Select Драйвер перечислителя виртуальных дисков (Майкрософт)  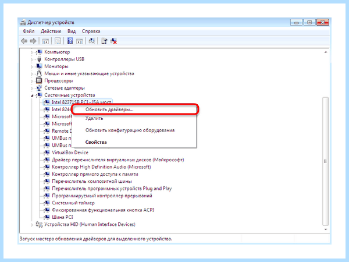tap(117, 160)
